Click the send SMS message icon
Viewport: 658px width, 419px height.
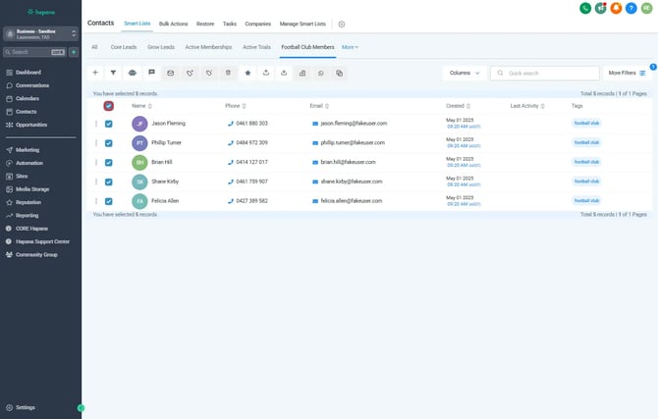[x=151, y=73]
